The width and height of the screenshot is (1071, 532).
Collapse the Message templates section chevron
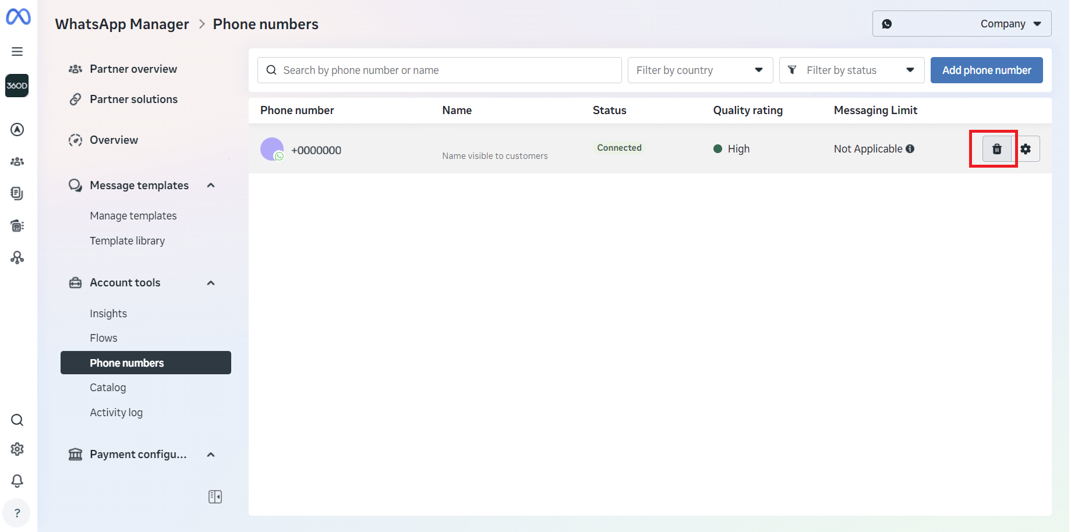tap(211, 185)
